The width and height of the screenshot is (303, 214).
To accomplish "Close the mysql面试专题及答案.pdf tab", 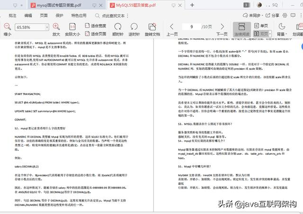I will (x=101, y=5).
